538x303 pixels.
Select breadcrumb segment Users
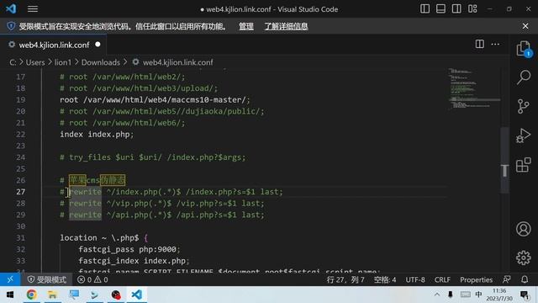[35, 62]
